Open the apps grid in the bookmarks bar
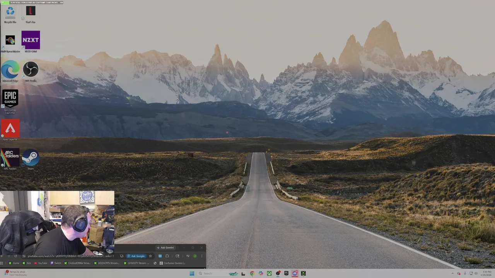 2,263
